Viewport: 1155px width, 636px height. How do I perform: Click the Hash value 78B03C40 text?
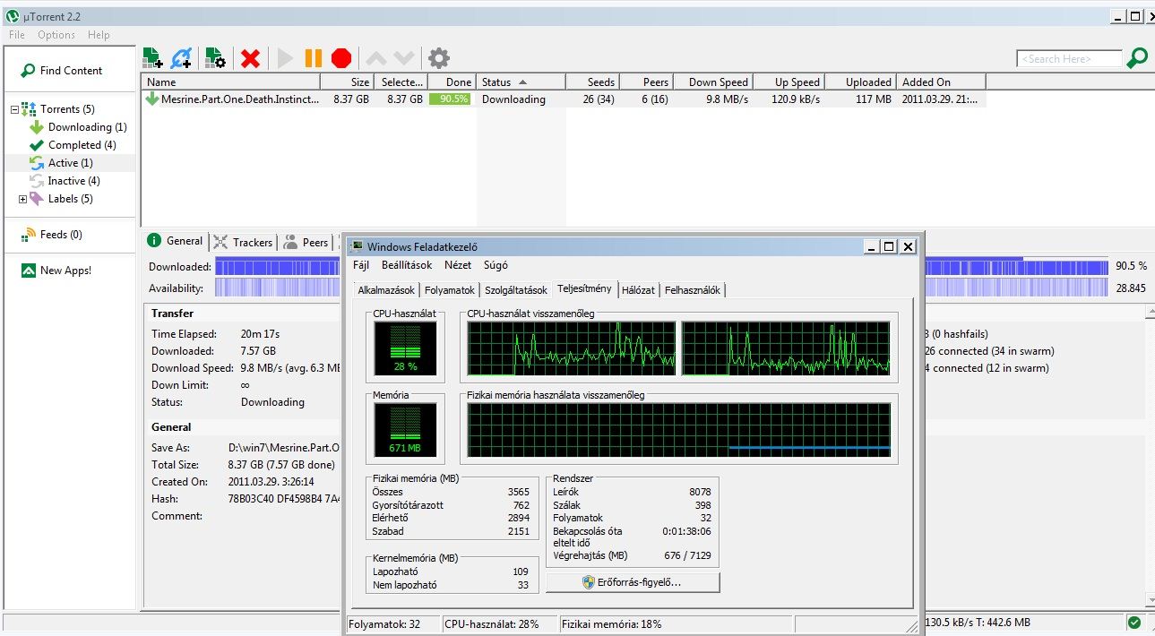point(283,499)
